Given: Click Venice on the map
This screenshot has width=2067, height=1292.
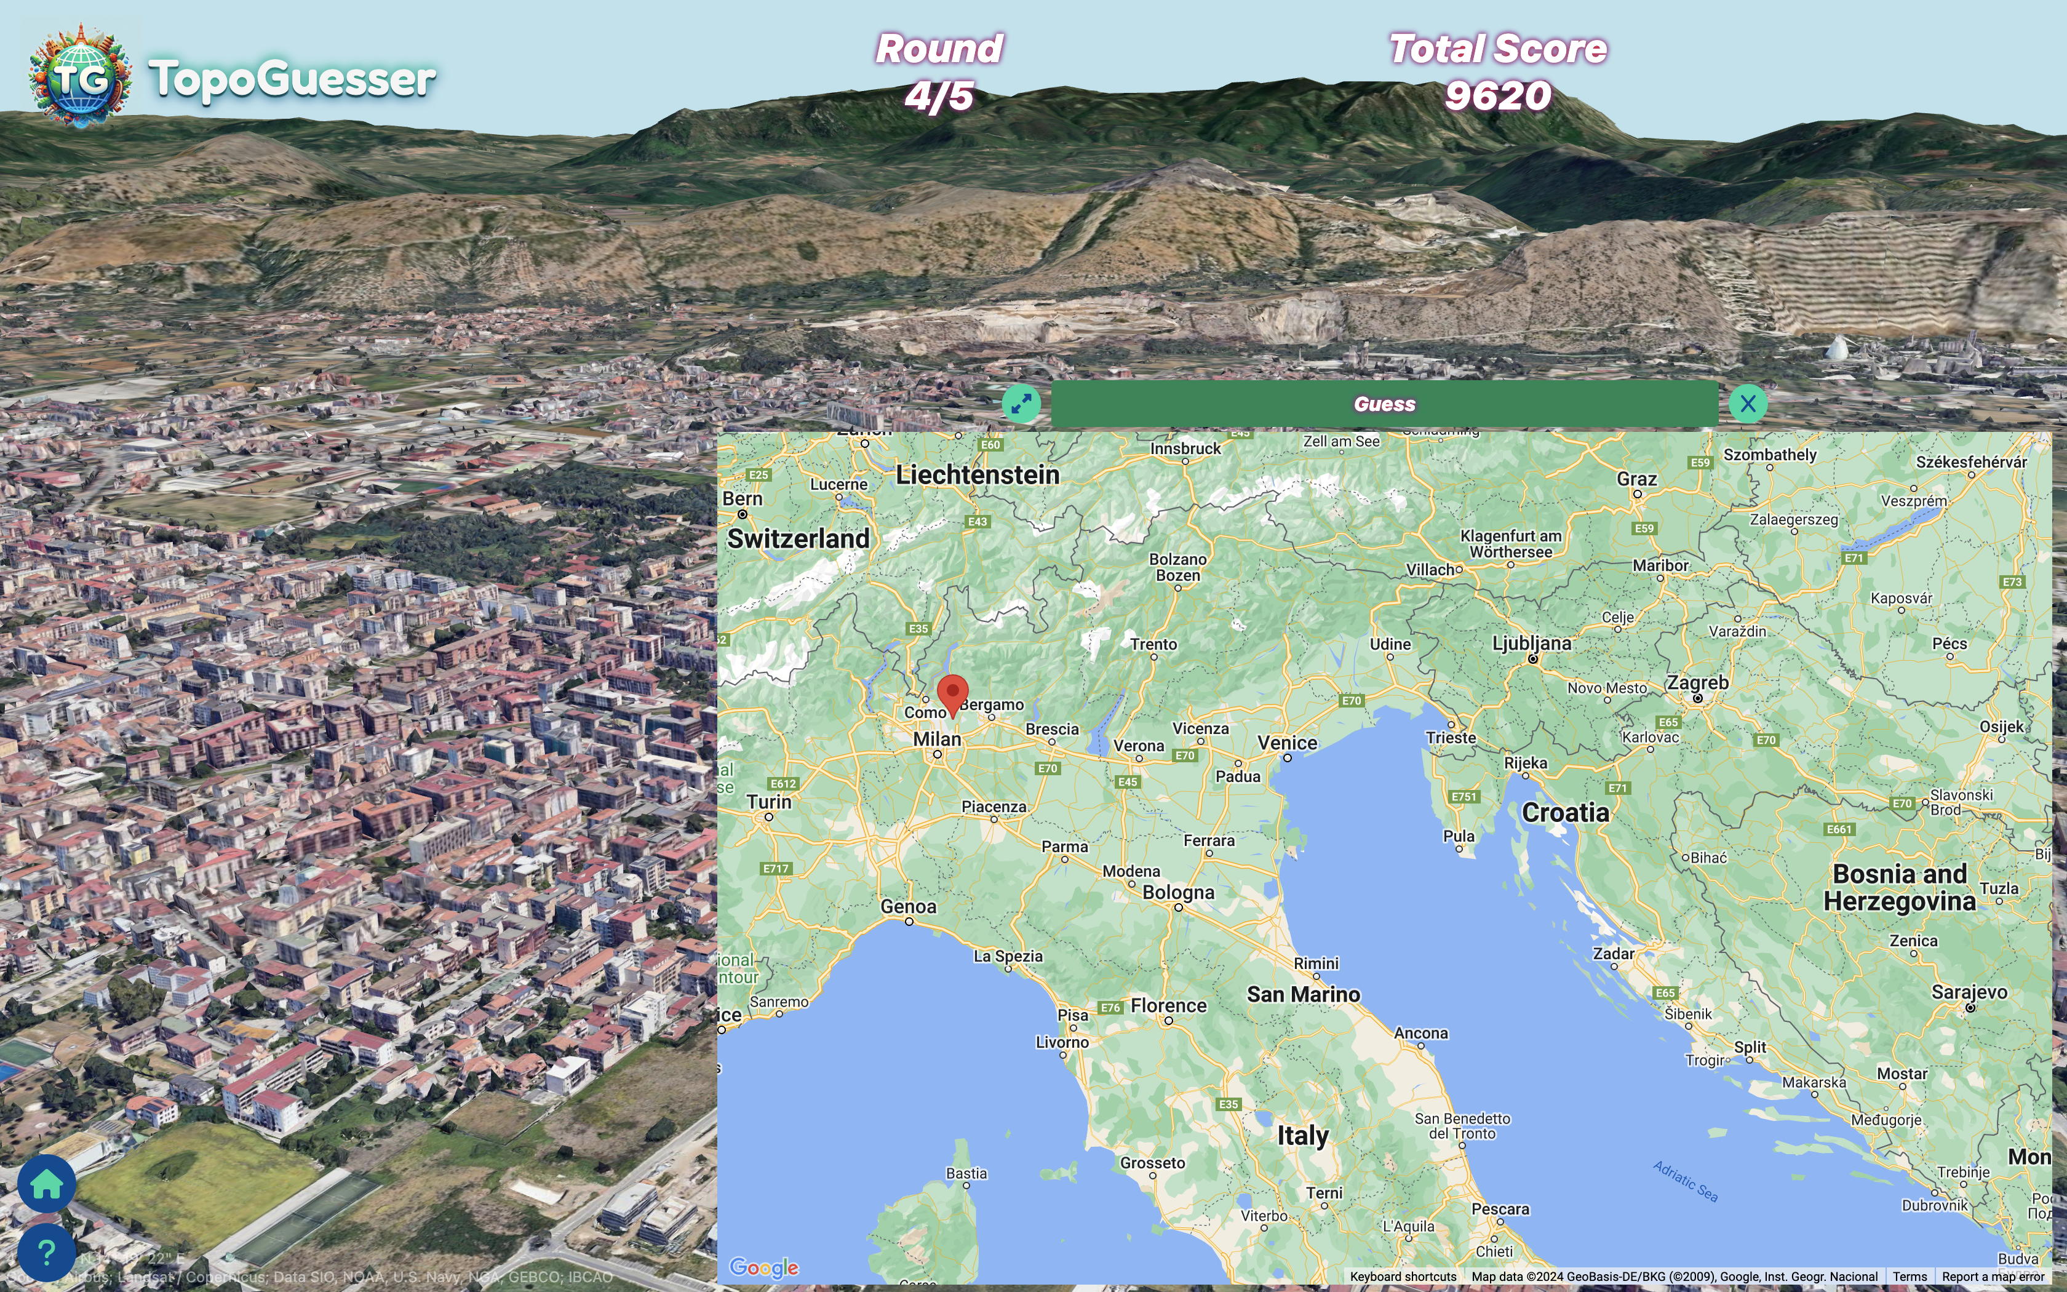Looking at the screenshot, I should [x=1287, y=743].
